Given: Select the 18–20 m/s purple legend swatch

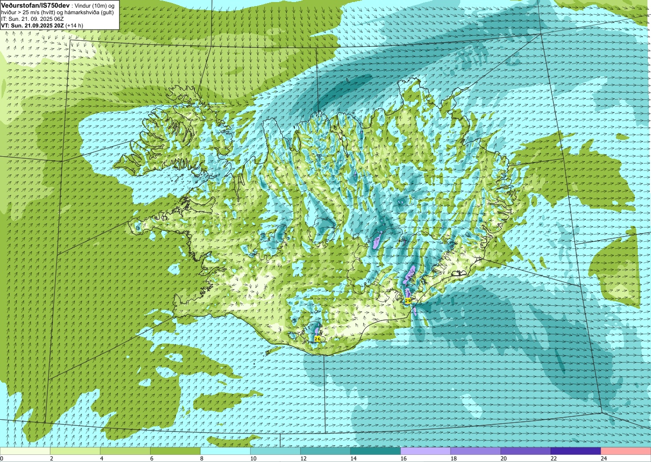Looking at the screenshot, I should (x=476, y=451).
